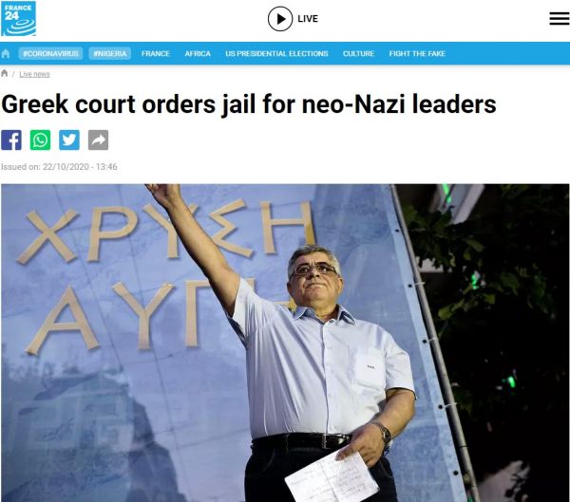Play the live stream
Image resolution: width=570 pixels, height=502 pixels.
tap(280, 19)
